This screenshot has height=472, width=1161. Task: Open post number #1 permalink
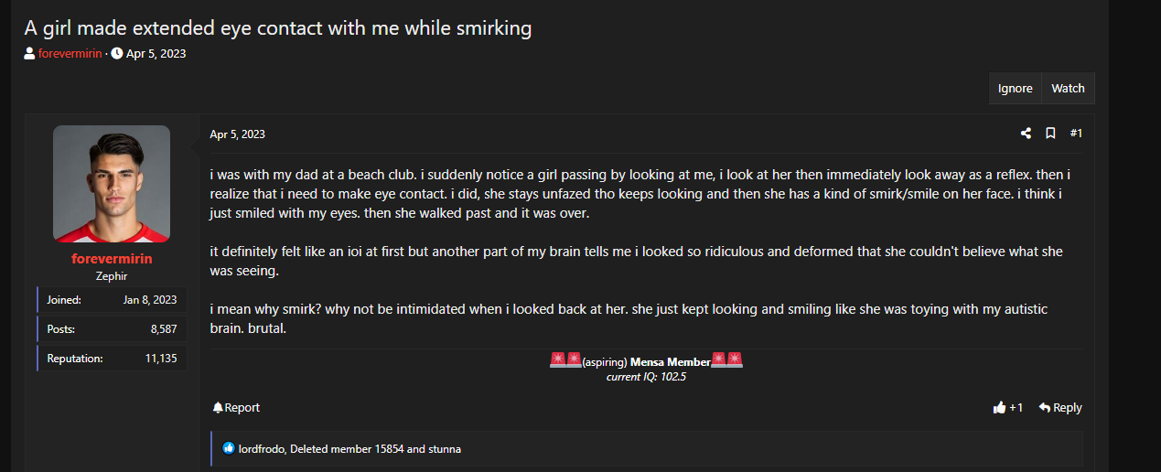[x=1076, y=134]
